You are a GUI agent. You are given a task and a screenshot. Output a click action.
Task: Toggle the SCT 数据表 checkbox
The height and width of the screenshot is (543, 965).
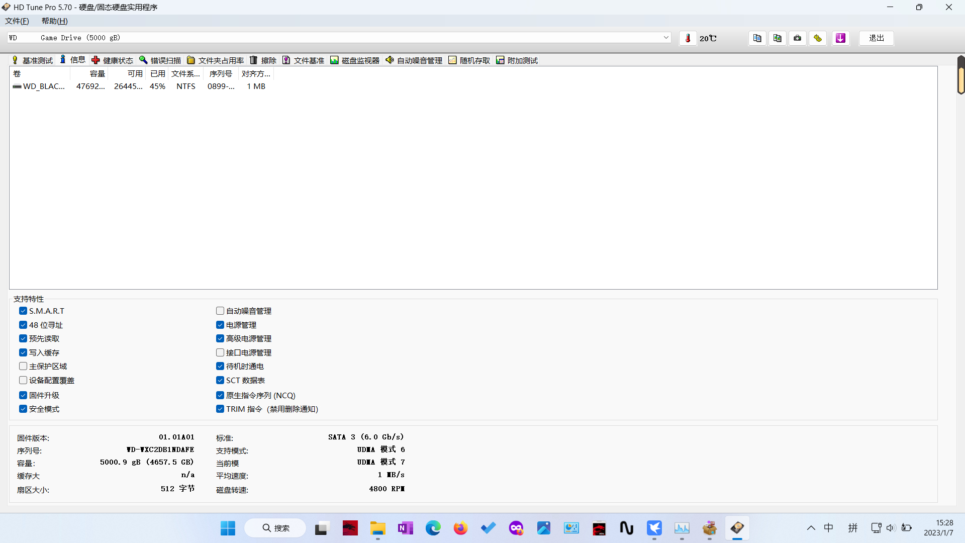tap(220, 381)
